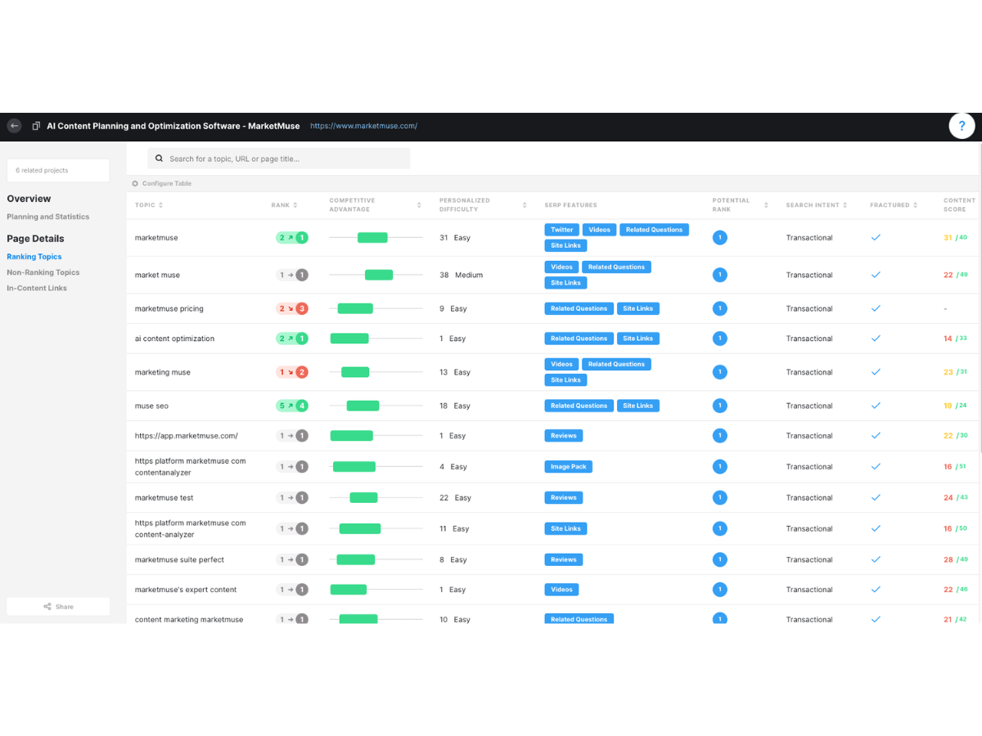
Task: Select topic 'marketmuse suite perfect'
Action: [x=179, y=560]
